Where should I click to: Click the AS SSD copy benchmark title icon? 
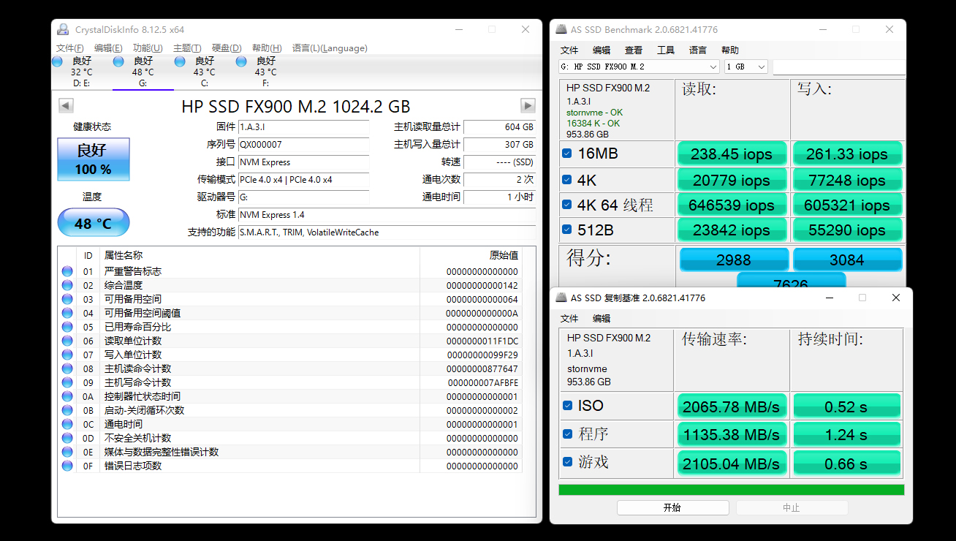click(x=561, y=298)
